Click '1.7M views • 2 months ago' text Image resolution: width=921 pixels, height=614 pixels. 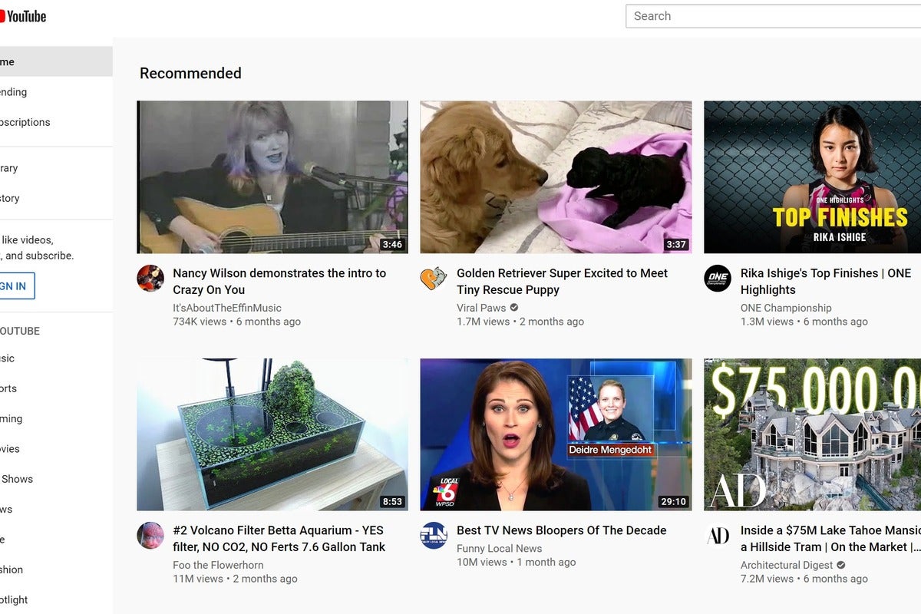pos(520,322)
